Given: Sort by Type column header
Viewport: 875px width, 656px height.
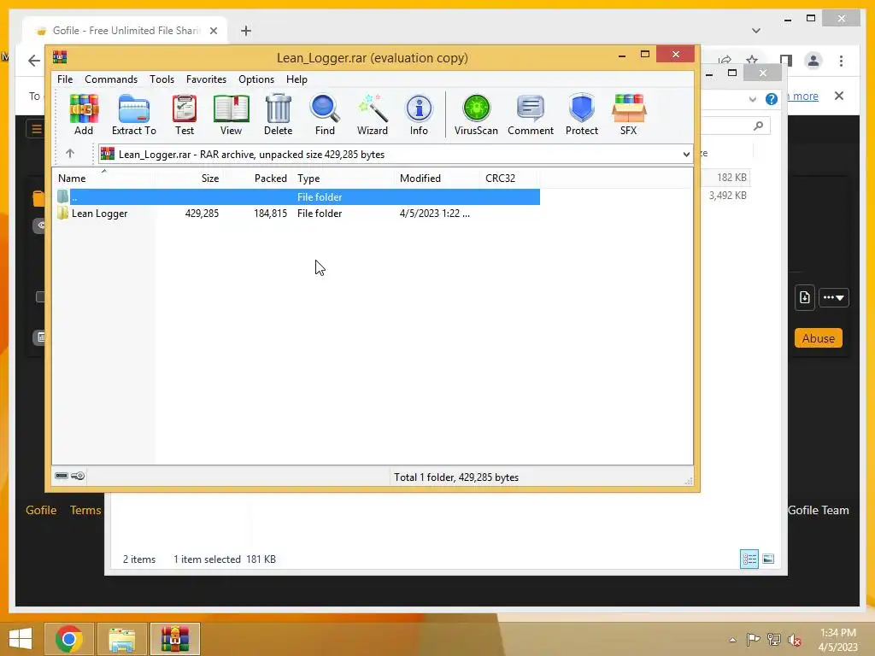Looking at the screenshot, I should (344, 178).
